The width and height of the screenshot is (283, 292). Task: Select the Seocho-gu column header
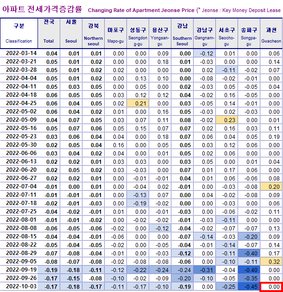226,33
